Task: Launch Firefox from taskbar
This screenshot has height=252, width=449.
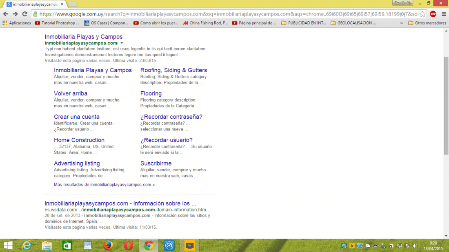Action: 108,246
